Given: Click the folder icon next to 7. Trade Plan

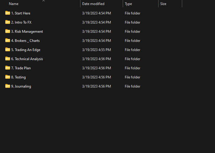Looking at the screenshot, I should [x=8, y=68].
